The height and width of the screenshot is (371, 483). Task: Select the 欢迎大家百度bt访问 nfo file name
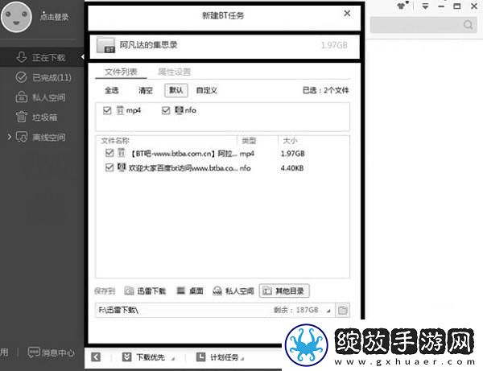coord(183,168)
